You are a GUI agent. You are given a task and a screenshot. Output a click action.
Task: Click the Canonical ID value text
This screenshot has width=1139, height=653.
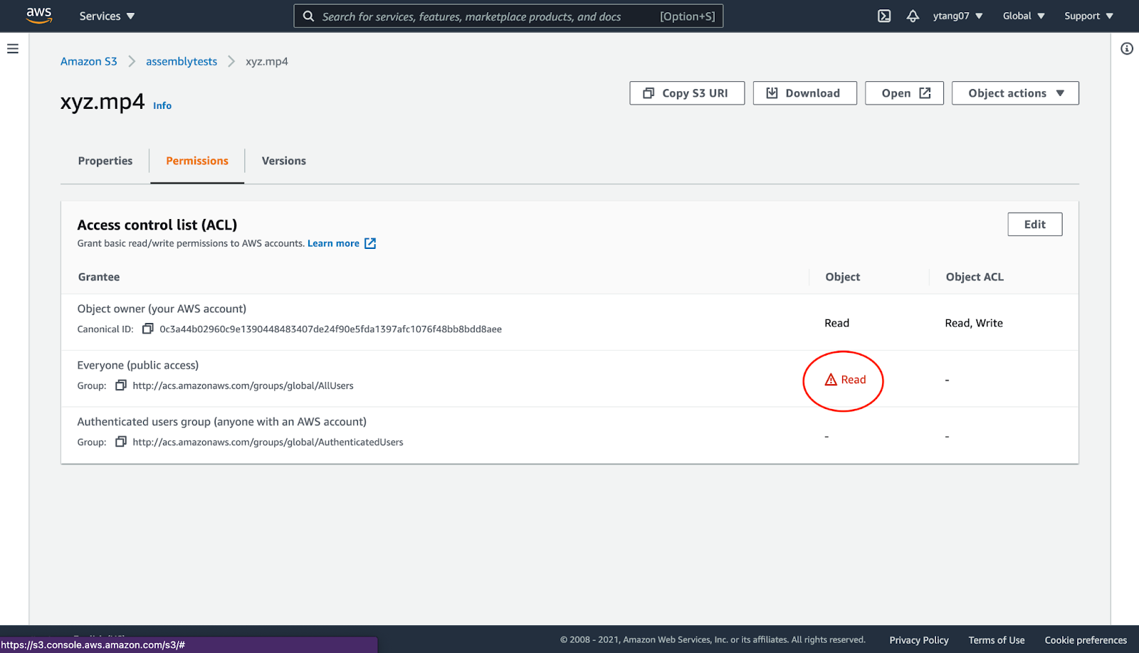coord(330,329)
